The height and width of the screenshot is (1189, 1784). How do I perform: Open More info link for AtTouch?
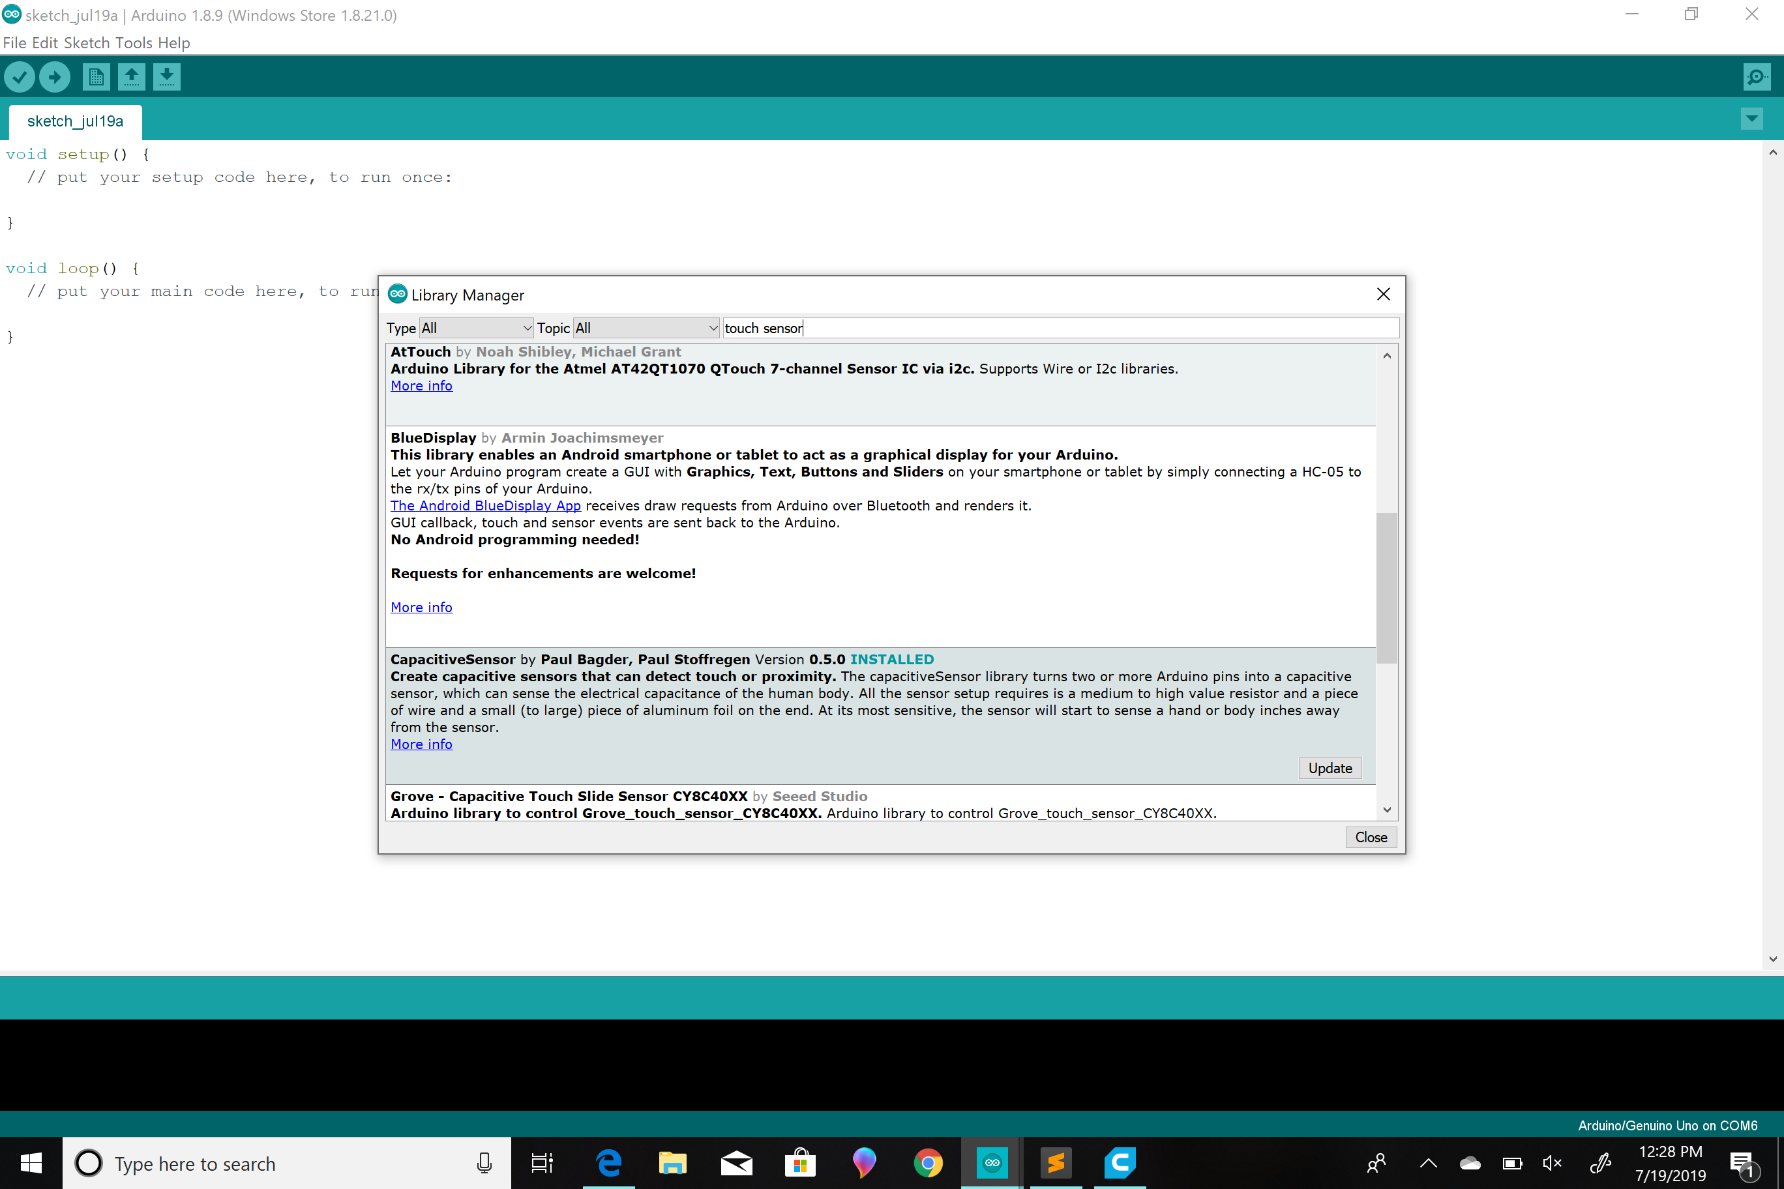[421, 386]
